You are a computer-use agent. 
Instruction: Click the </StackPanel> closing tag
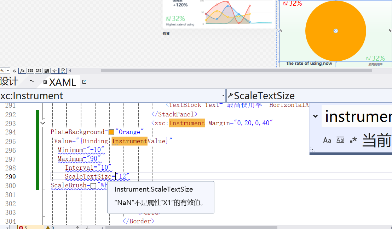pyautogui.click(x=174, y=114)
